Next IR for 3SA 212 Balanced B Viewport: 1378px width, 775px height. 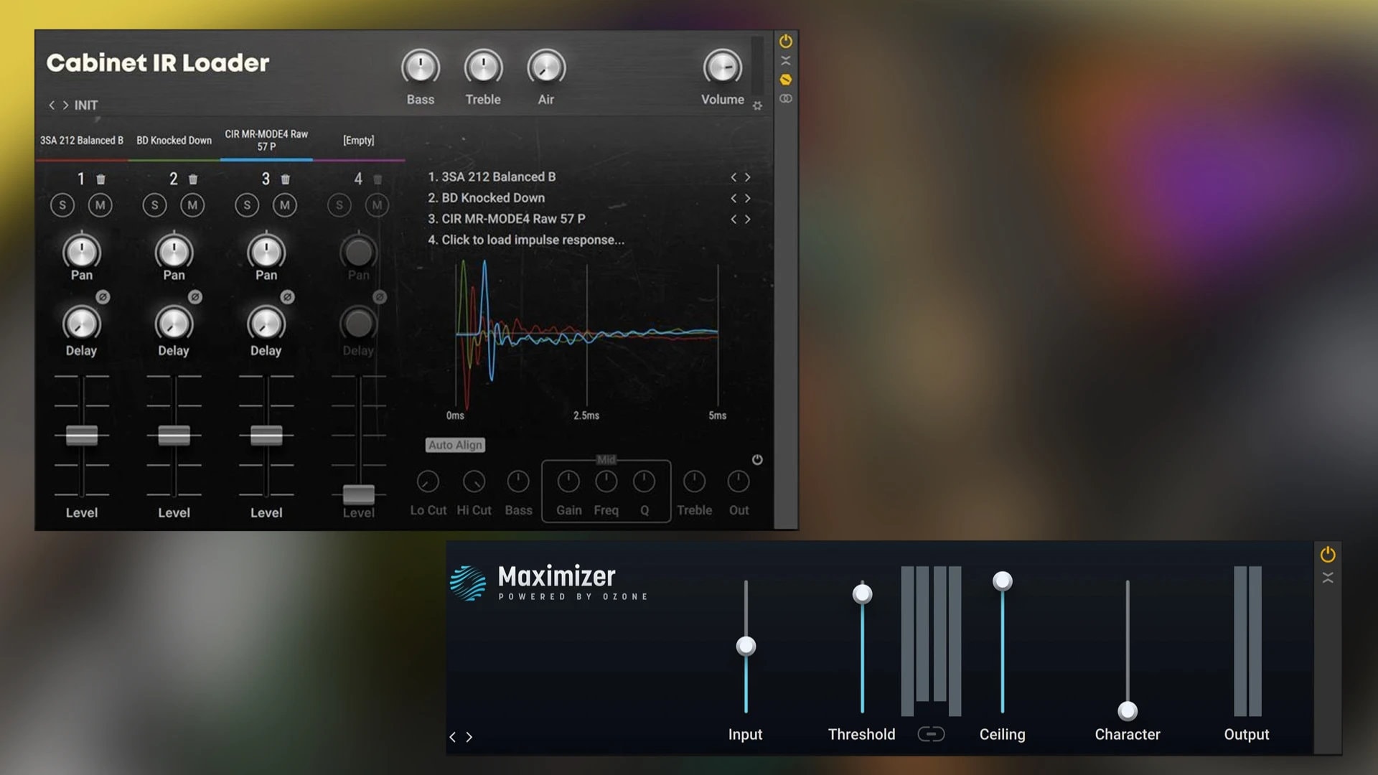(747, 177)
